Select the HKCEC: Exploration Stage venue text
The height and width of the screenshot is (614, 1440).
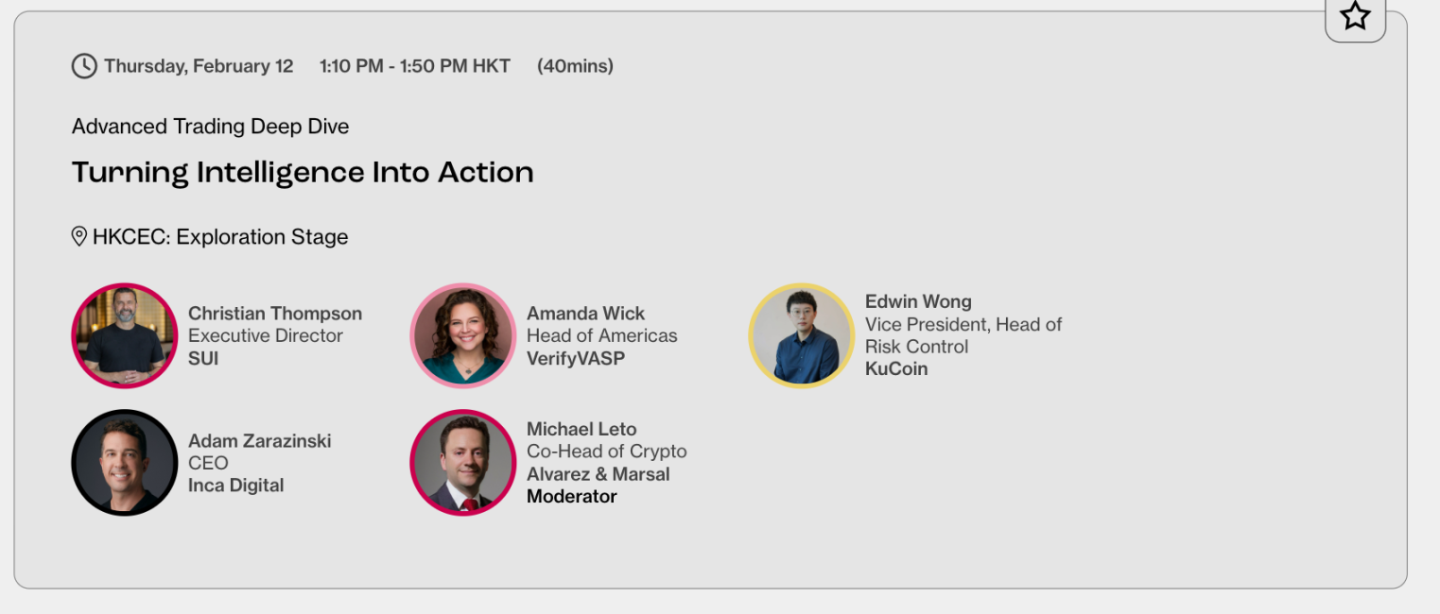pos(220,237)
